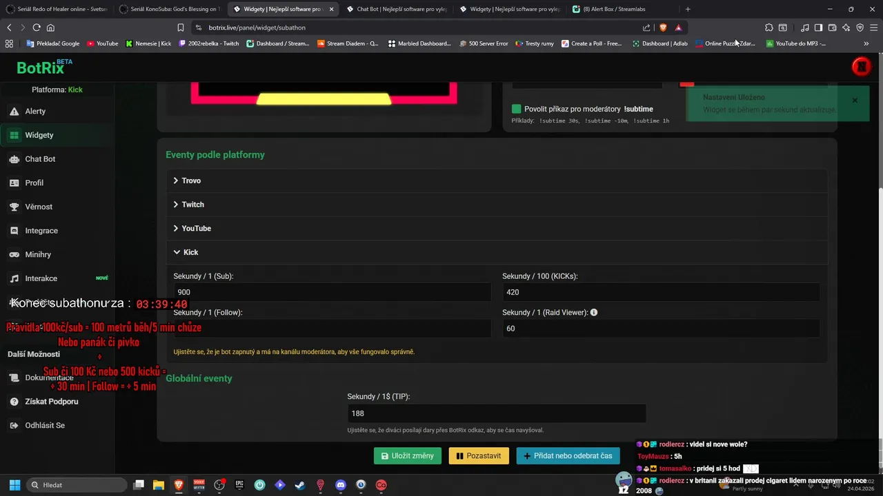Open browser main hamburger menu
This screenshot has width=883, height=496.
coord(874,28)
